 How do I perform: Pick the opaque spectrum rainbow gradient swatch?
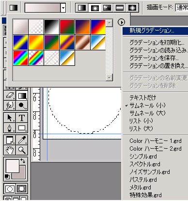point(20,58)
